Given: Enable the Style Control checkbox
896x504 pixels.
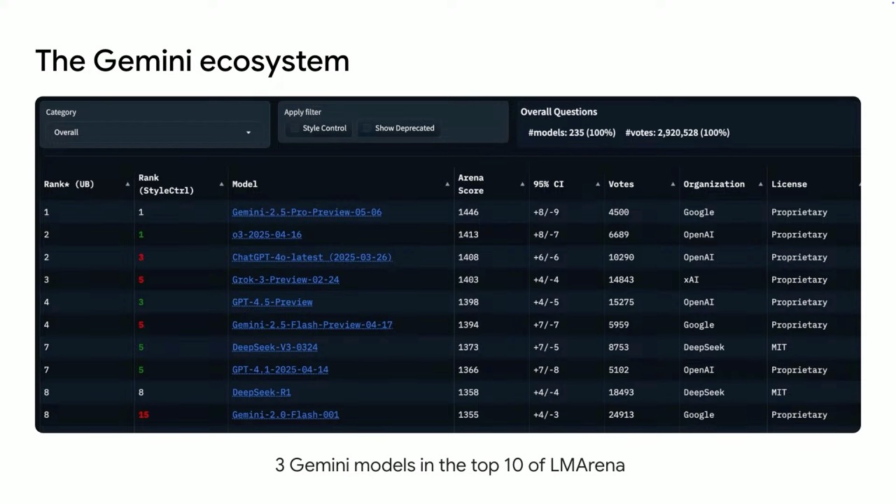Looking at the screenshot, I should [295, 128].
